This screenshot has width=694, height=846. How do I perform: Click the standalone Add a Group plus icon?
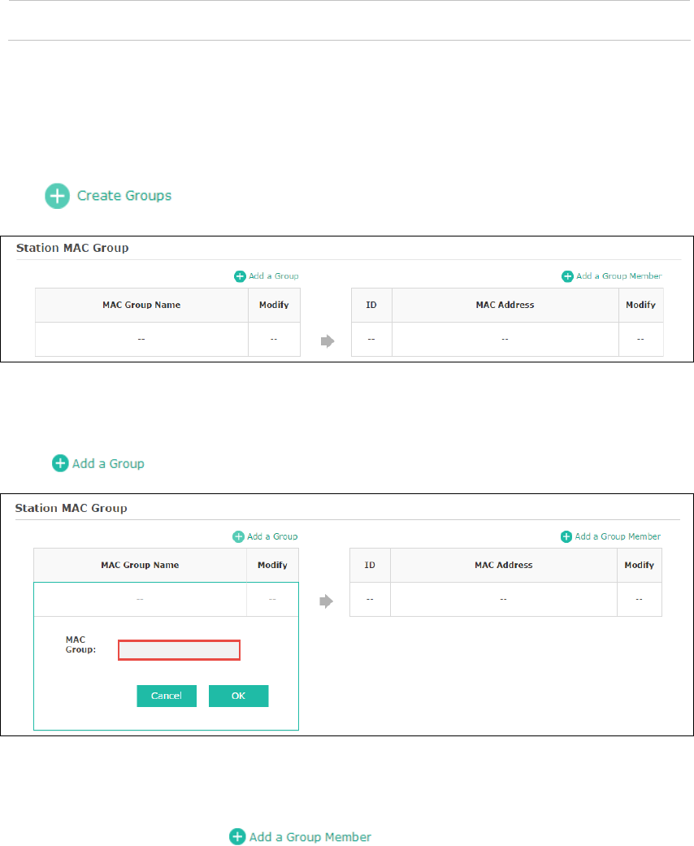click(60, 463)
